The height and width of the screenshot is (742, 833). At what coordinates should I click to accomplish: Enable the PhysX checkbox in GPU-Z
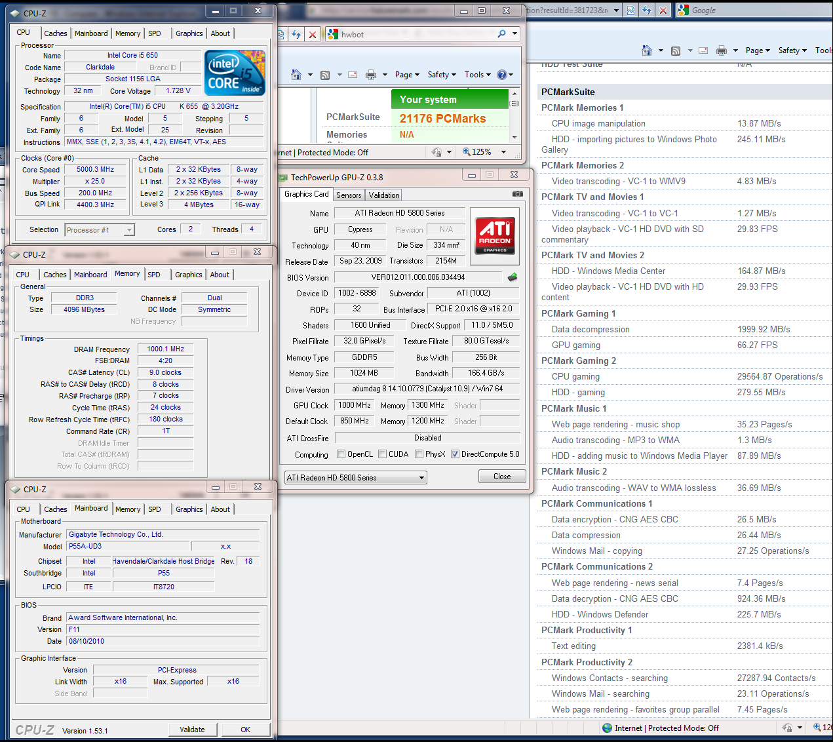click(x=419, y=454)
